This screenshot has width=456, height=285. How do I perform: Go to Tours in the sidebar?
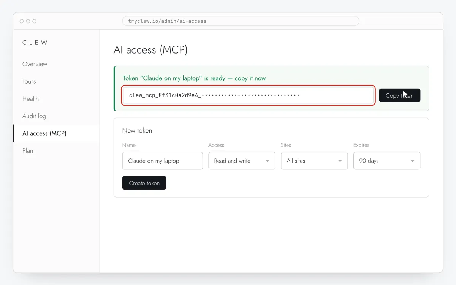[x=56, y=81]
